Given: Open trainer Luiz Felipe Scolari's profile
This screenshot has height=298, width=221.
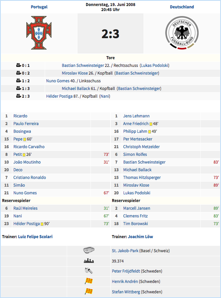Looking at the screenshot, I should [x=35, y=237].
